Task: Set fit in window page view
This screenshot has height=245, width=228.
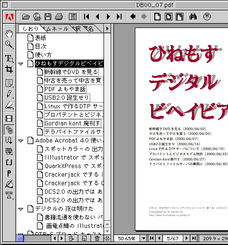Action: (169, 17)
